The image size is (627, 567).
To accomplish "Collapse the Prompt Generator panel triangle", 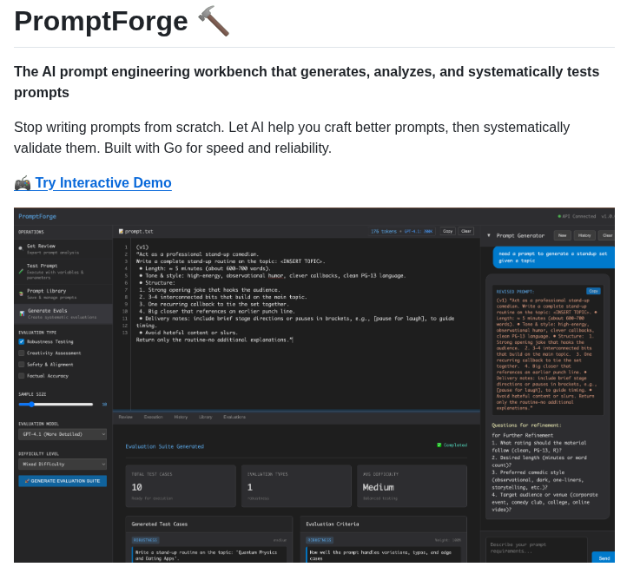I will (489, 235).
